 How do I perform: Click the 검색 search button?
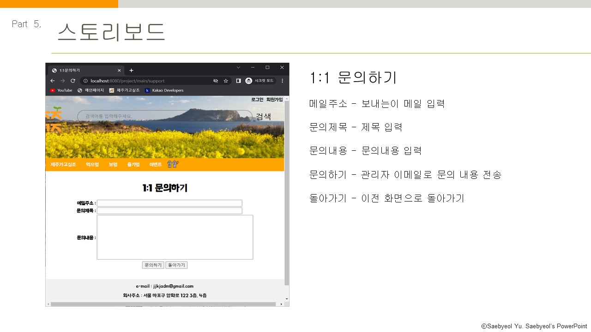tap(263, 116)
